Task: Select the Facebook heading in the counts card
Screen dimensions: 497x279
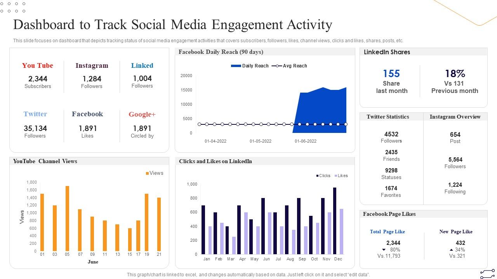Action: [87, 114]
